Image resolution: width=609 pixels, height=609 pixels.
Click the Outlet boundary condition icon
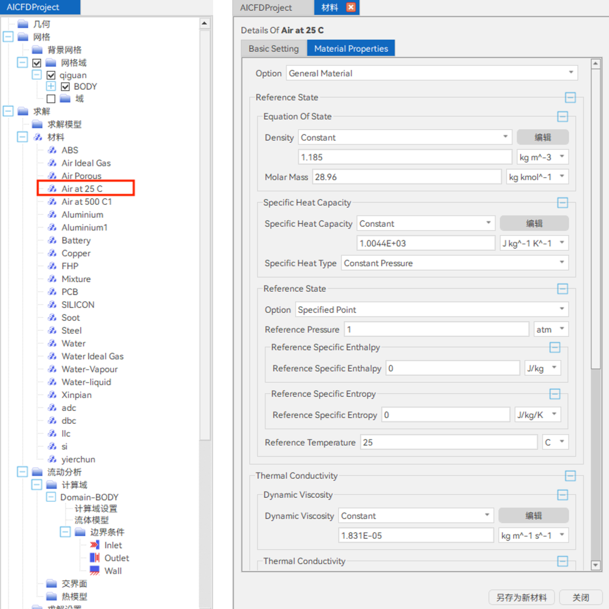95,558
